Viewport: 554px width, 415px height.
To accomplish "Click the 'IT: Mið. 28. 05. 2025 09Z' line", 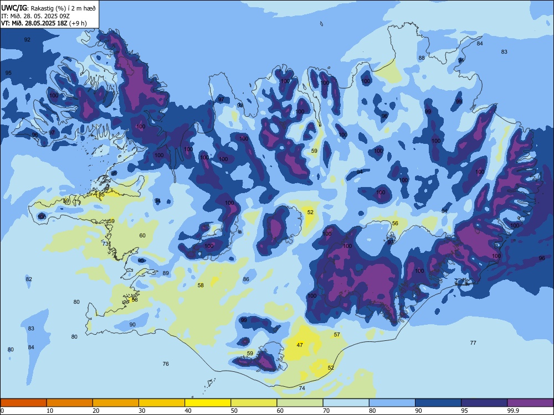I will 35,16.
